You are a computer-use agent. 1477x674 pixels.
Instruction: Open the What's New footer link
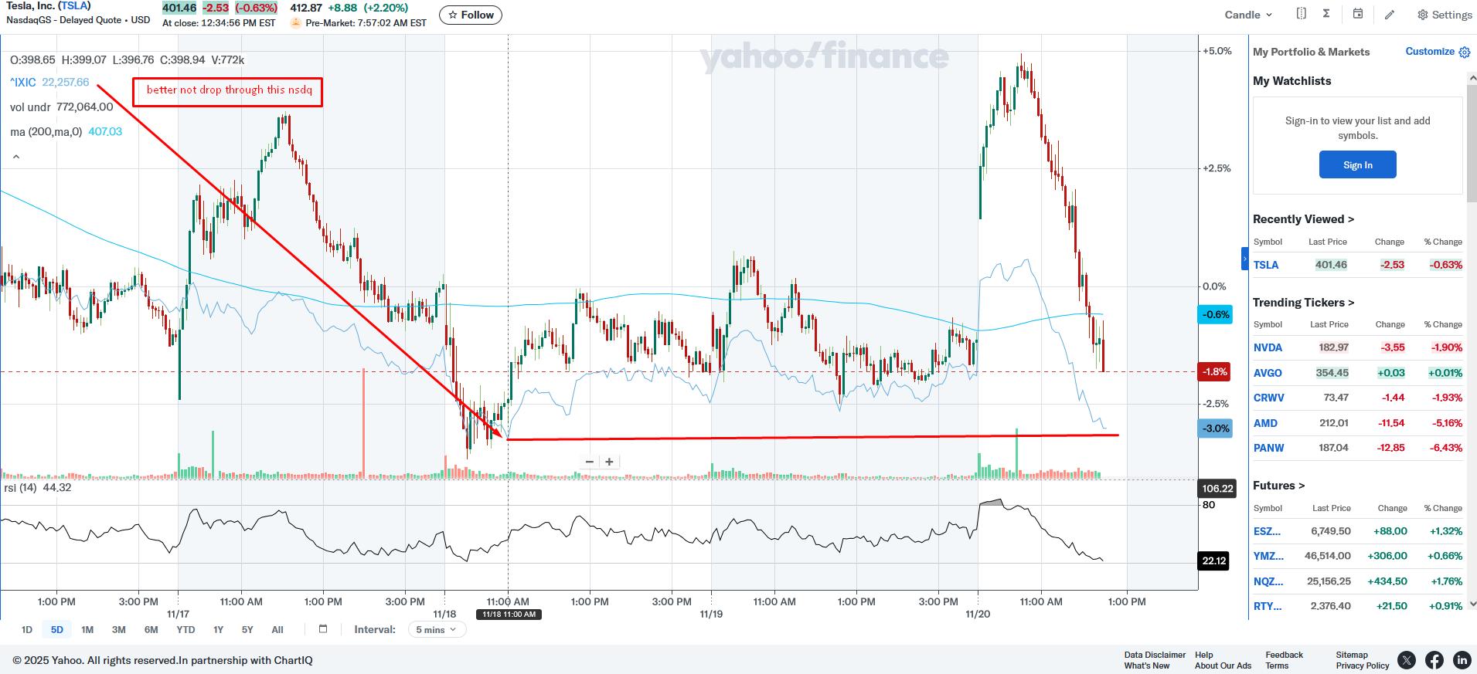[x=1146, y=666]
